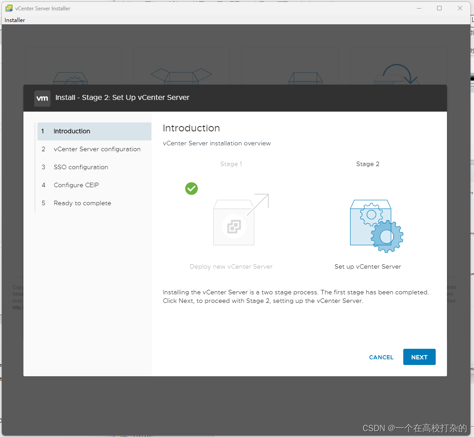Open the SSO configuration step
This screenshot has width=474, height=437.
[x=94, y=167]
